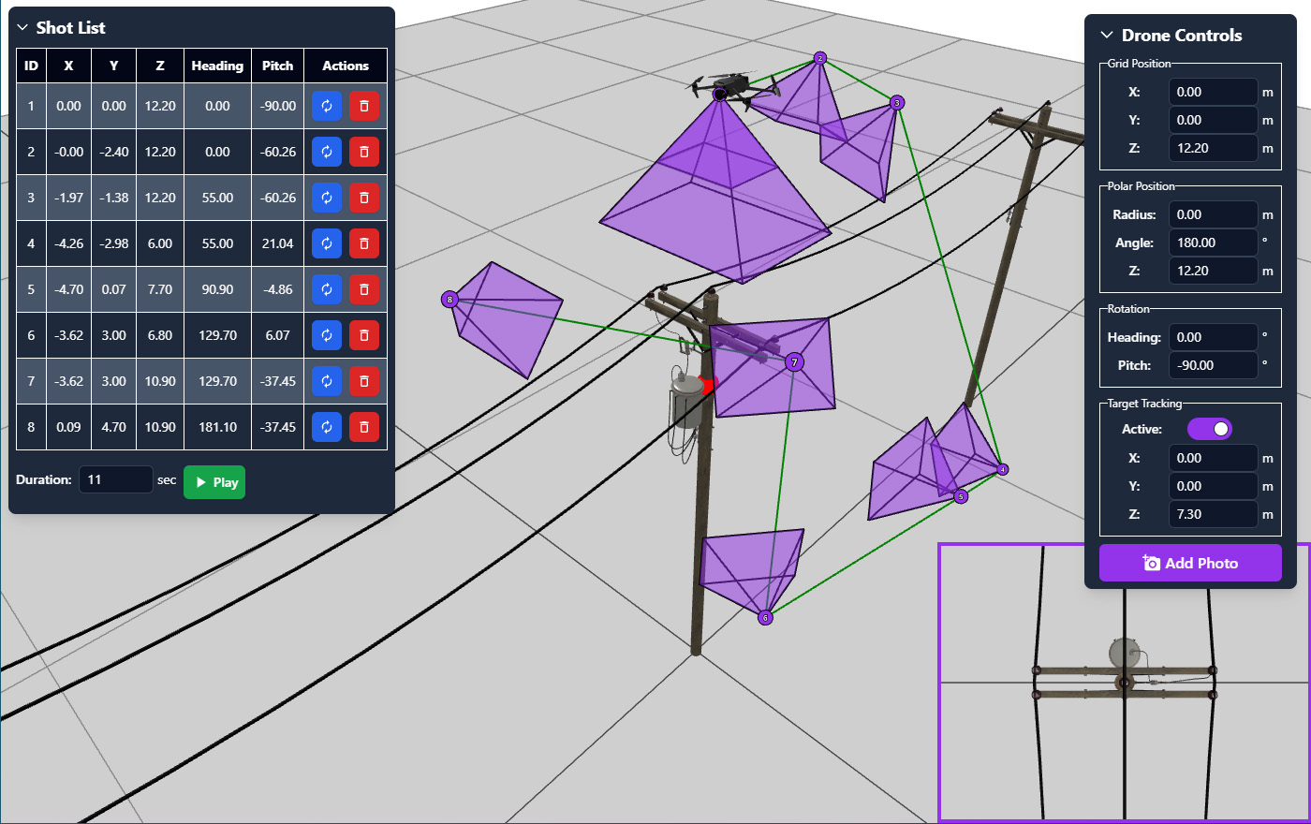Disable the Target Tracking Active switch
The height and width of the screenshot is (824, 1311).
pos(1208,428)
